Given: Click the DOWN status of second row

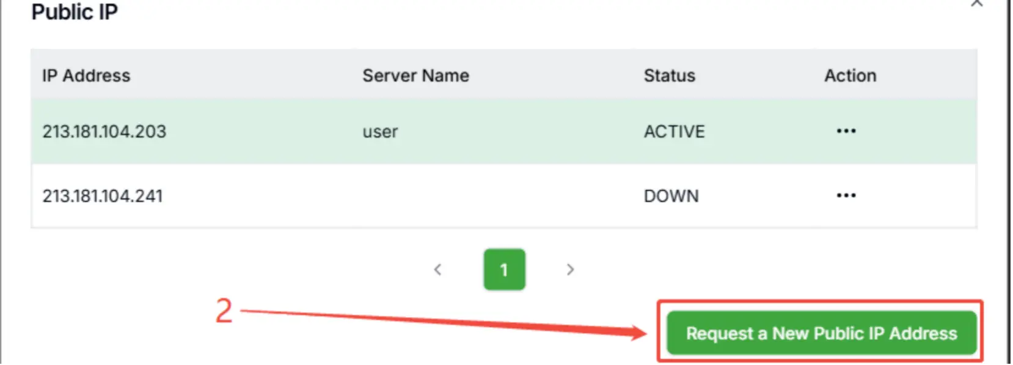Looking at the screenshot, I should point(671,196).
